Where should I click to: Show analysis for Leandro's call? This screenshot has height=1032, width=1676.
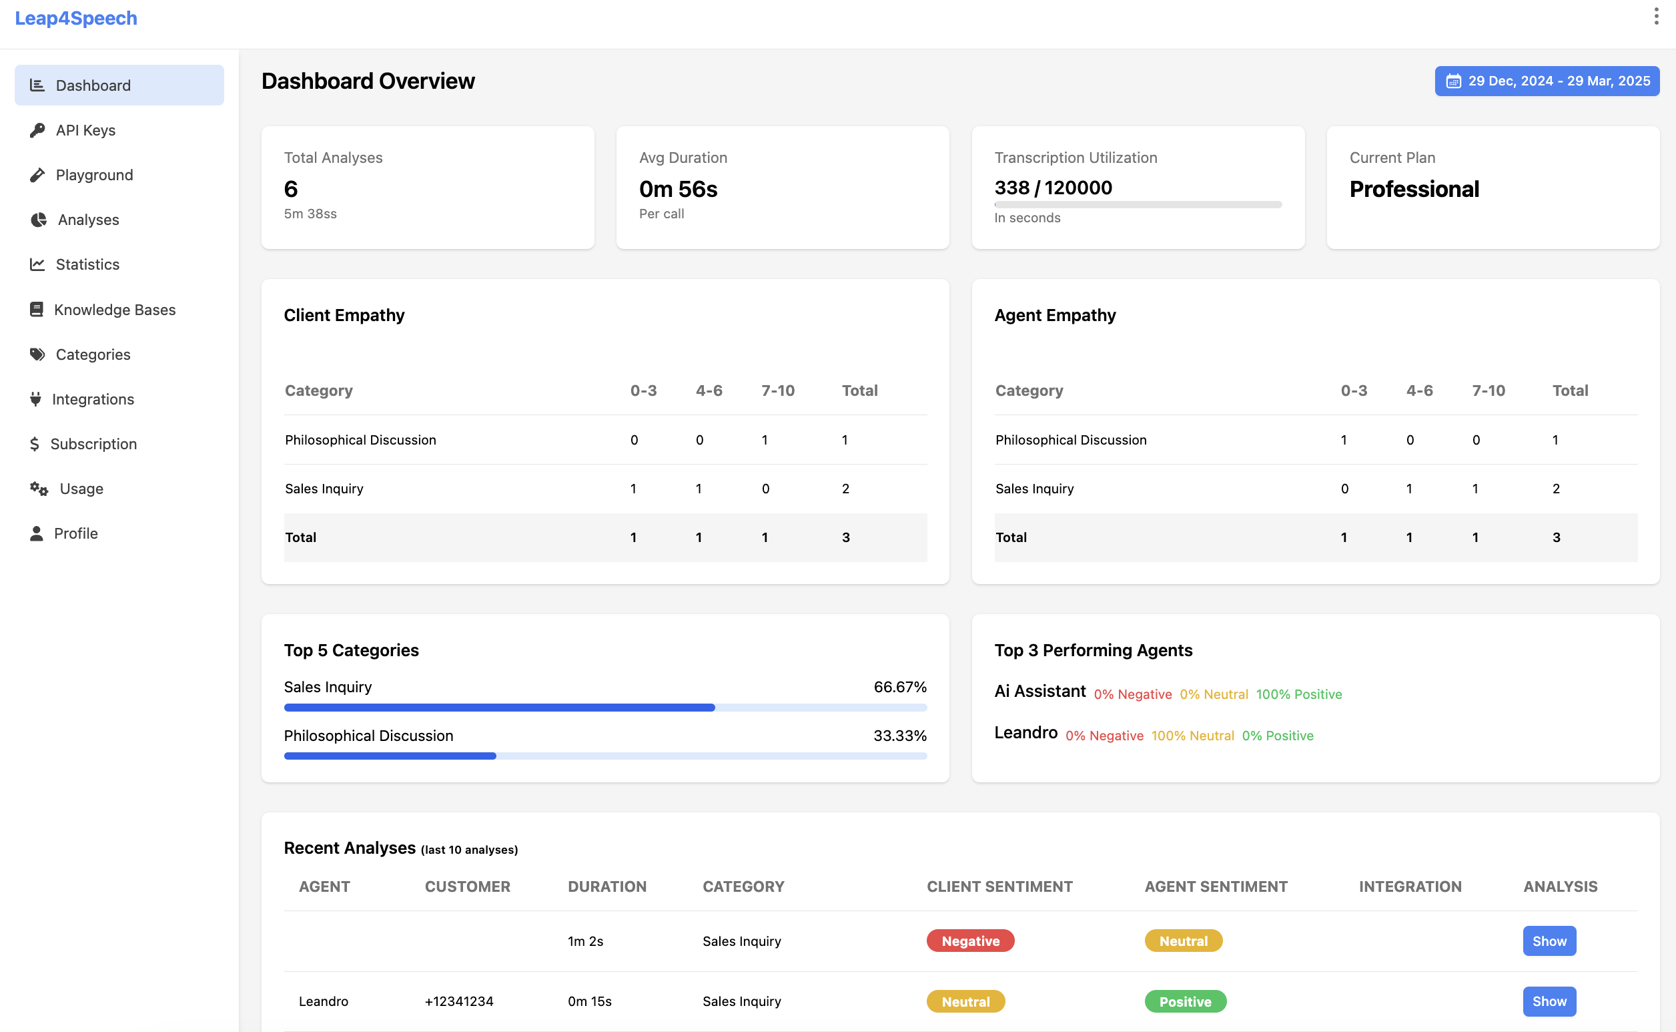point(1549,1001)
